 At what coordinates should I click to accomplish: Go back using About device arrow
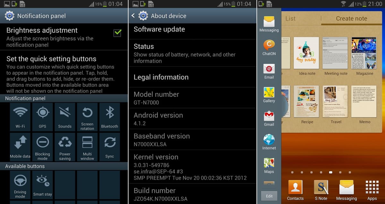(x=133, y=16)
